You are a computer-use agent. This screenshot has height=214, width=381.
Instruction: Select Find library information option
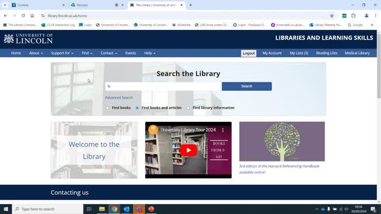coord(188,108)
